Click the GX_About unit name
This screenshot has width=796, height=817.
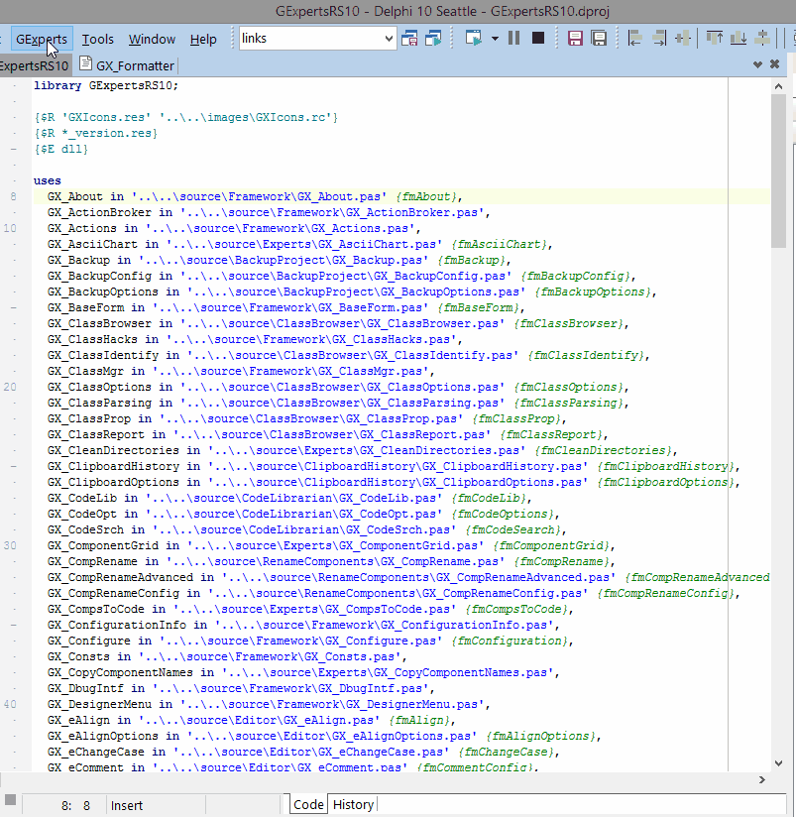(x=75, y=196)
